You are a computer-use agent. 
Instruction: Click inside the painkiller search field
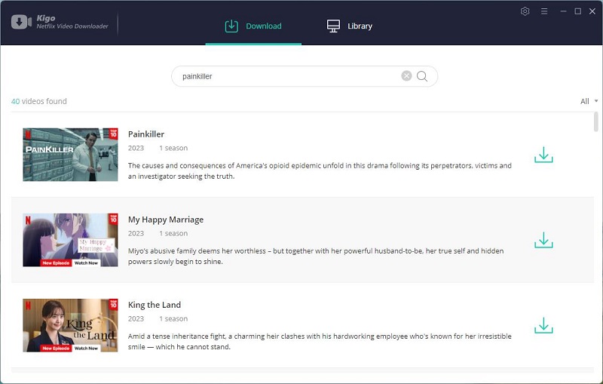tap(305, 76)
